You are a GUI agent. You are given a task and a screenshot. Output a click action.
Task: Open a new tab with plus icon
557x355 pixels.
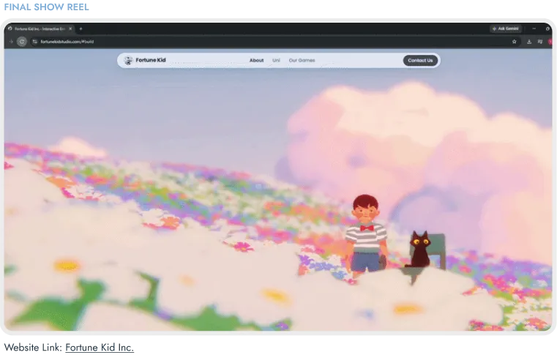[x=81, y=29]
